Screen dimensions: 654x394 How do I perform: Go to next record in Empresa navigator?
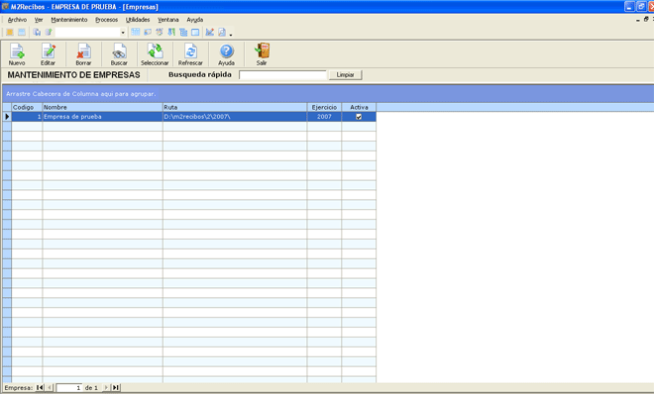click(x=106, y=388)
